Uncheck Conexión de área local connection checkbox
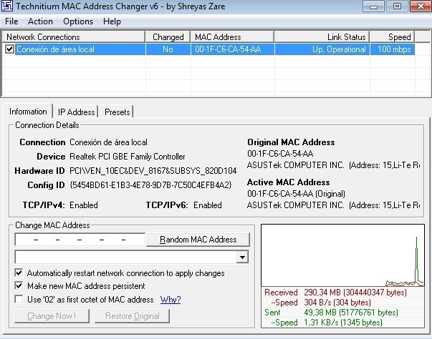 [9, 49]
